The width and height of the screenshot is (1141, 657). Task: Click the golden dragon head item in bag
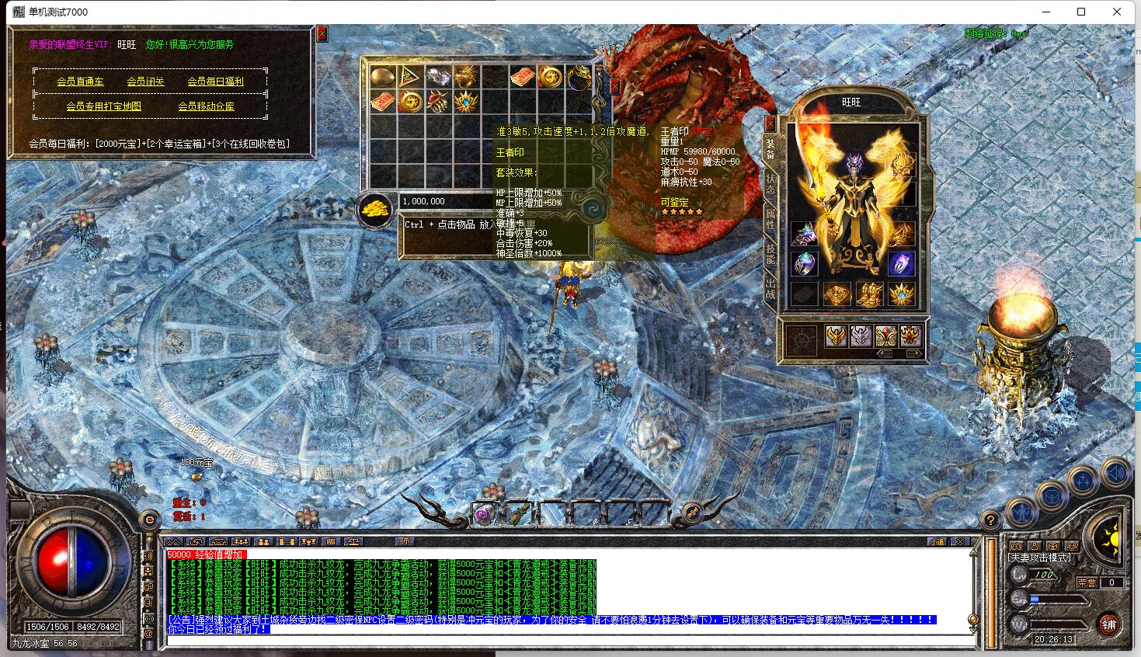coord(466,76)
